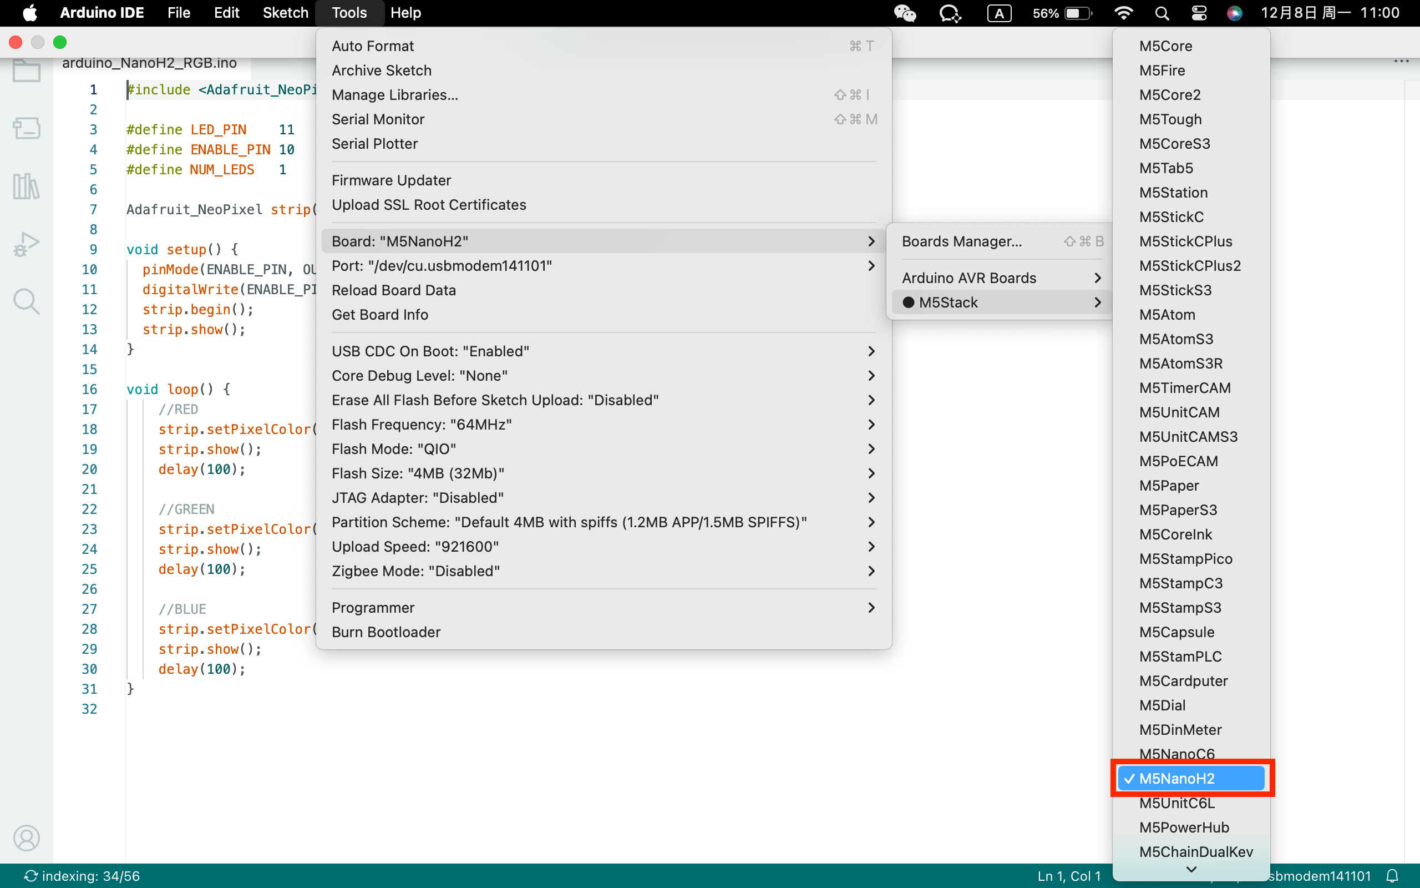Viewport: 1420px width, 888px height.
Task: Click Boards Manager... entry
Action: pyautogui.click(x=962, y=241)
